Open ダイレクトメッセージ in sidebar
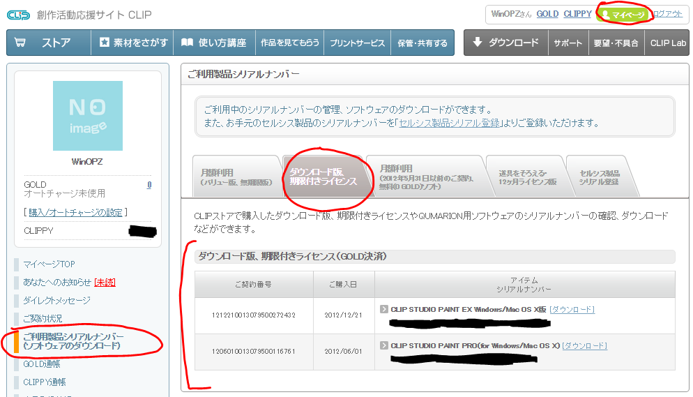Screen dimensions: 693x397 pos(56,301)
